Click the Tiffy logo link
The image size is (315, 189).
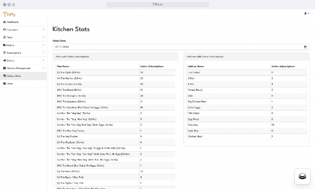pyautogui.click(x=9, y=14)
